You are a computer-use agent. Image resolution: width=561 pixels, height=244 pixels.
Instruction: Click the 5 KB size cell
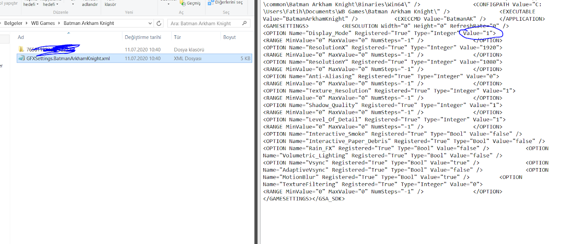[245, 58]
